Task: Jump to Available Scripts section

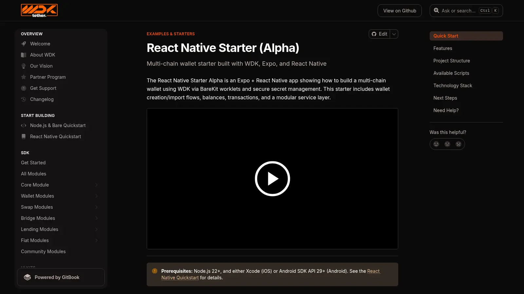Action: [x=466, y=73]
